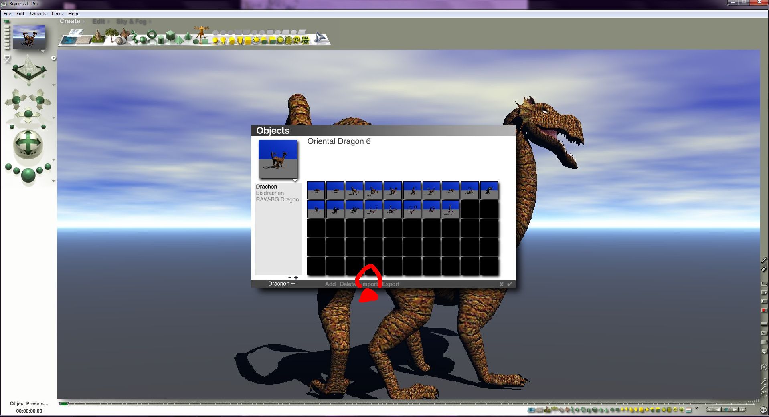Viewport: 769px width, 417px height.
Task: Click Export in the Objects dialog
Action: tap(391, 284)
